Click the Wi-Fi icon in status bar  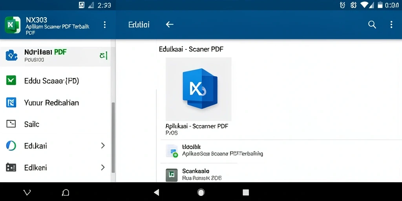click(x=364, y=5)
